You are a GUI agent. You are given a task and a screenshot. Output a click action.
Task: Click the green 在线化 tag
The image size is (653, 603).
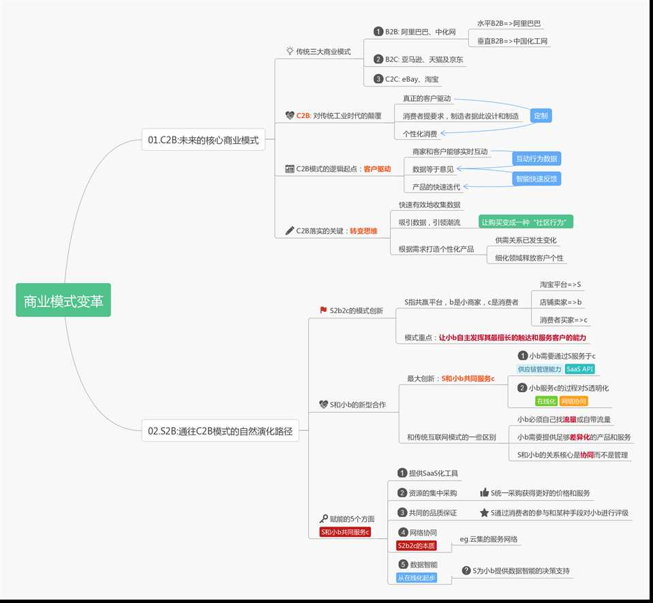click(546, 401)
